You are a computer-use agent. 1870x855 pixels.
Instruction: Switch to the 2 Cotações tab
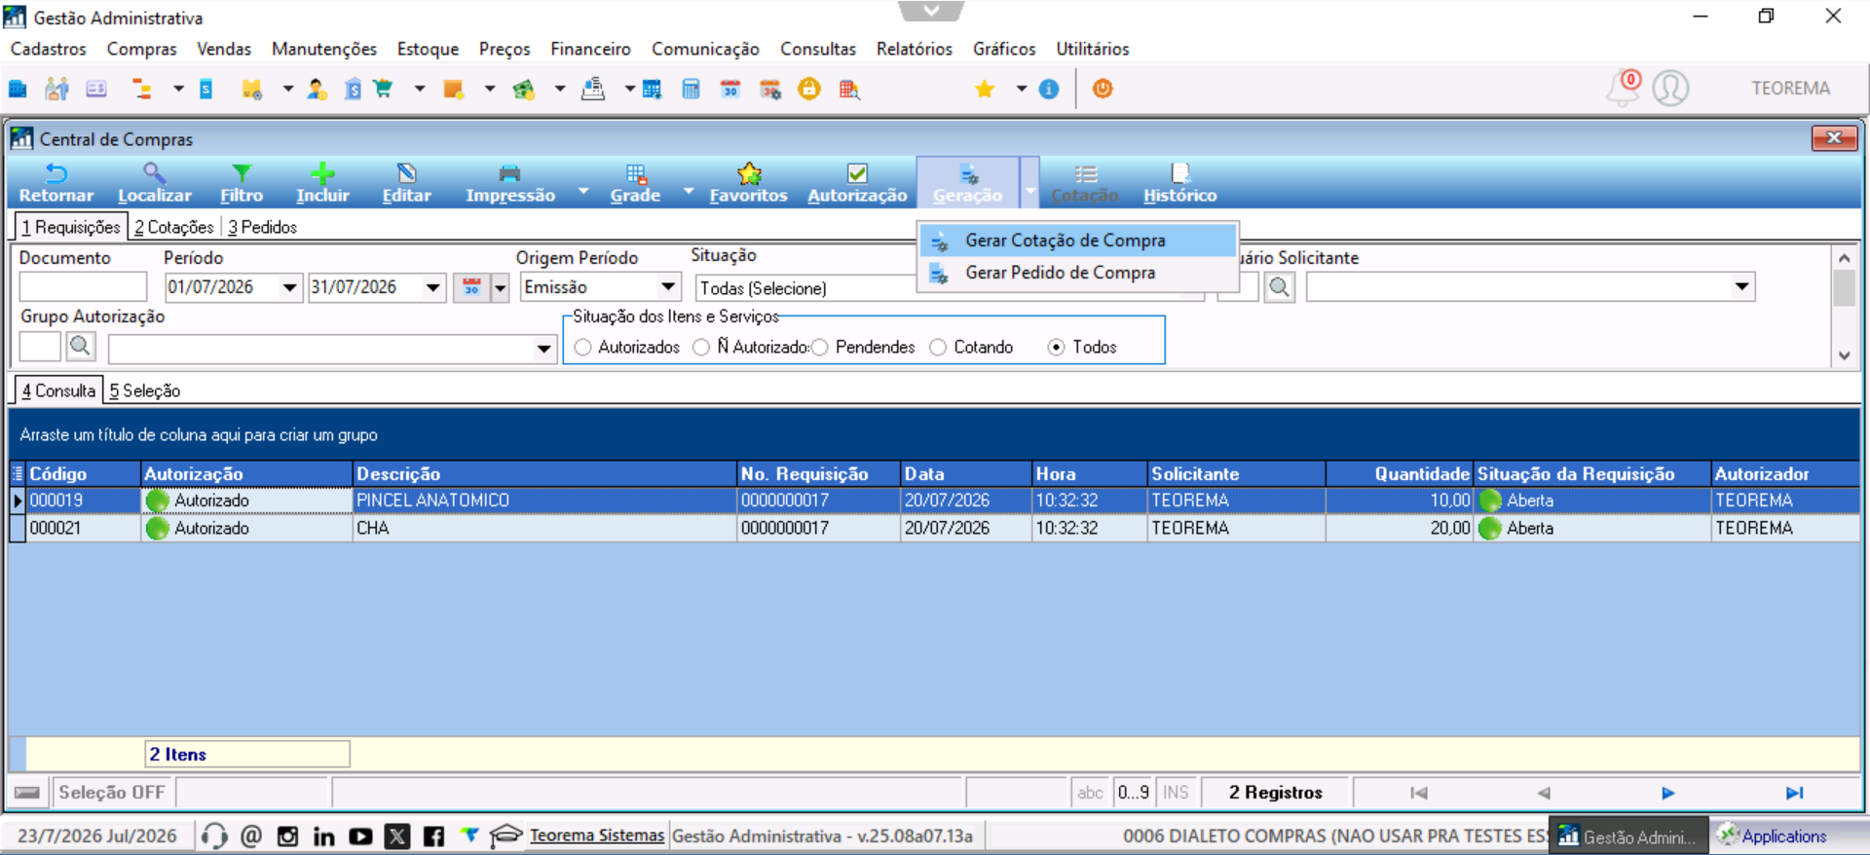[x=174, y=227]
